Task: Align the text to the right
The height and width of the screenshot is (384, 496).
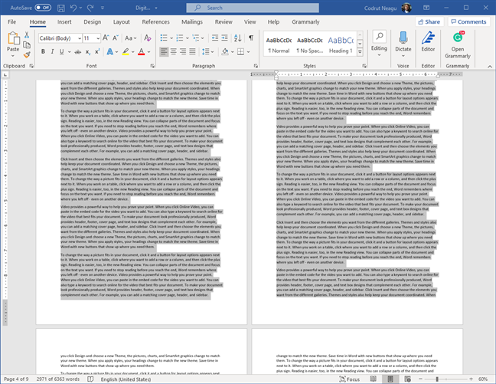Action: 183,51
